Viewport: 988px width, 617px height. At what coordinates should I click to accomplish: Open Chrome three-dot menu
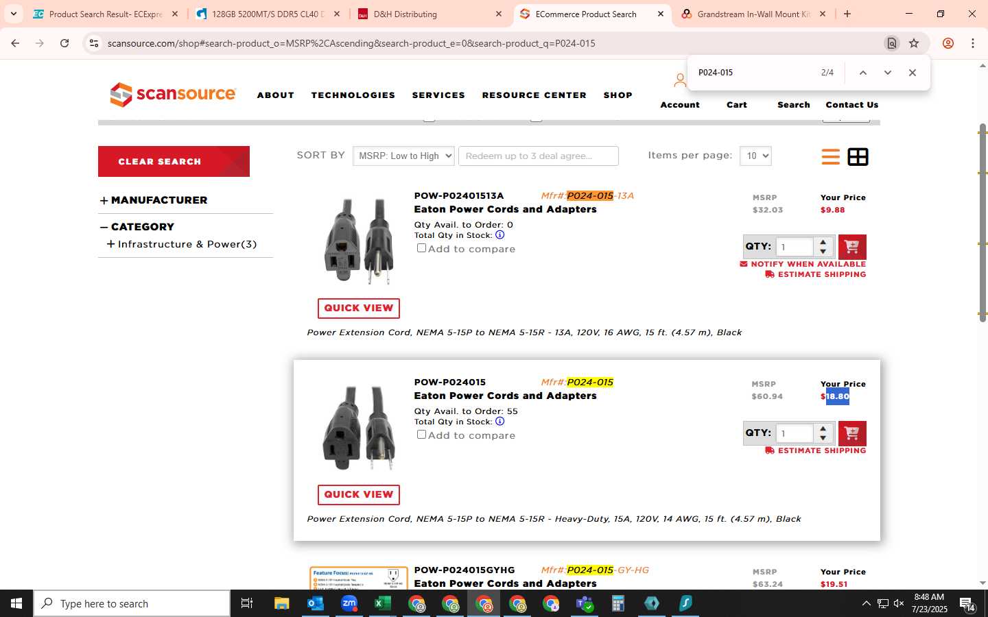tap(973, 43)
